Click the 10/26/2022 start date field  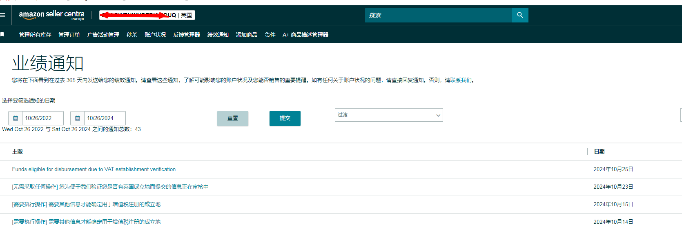pyautogui.click(x=42, y=118)
